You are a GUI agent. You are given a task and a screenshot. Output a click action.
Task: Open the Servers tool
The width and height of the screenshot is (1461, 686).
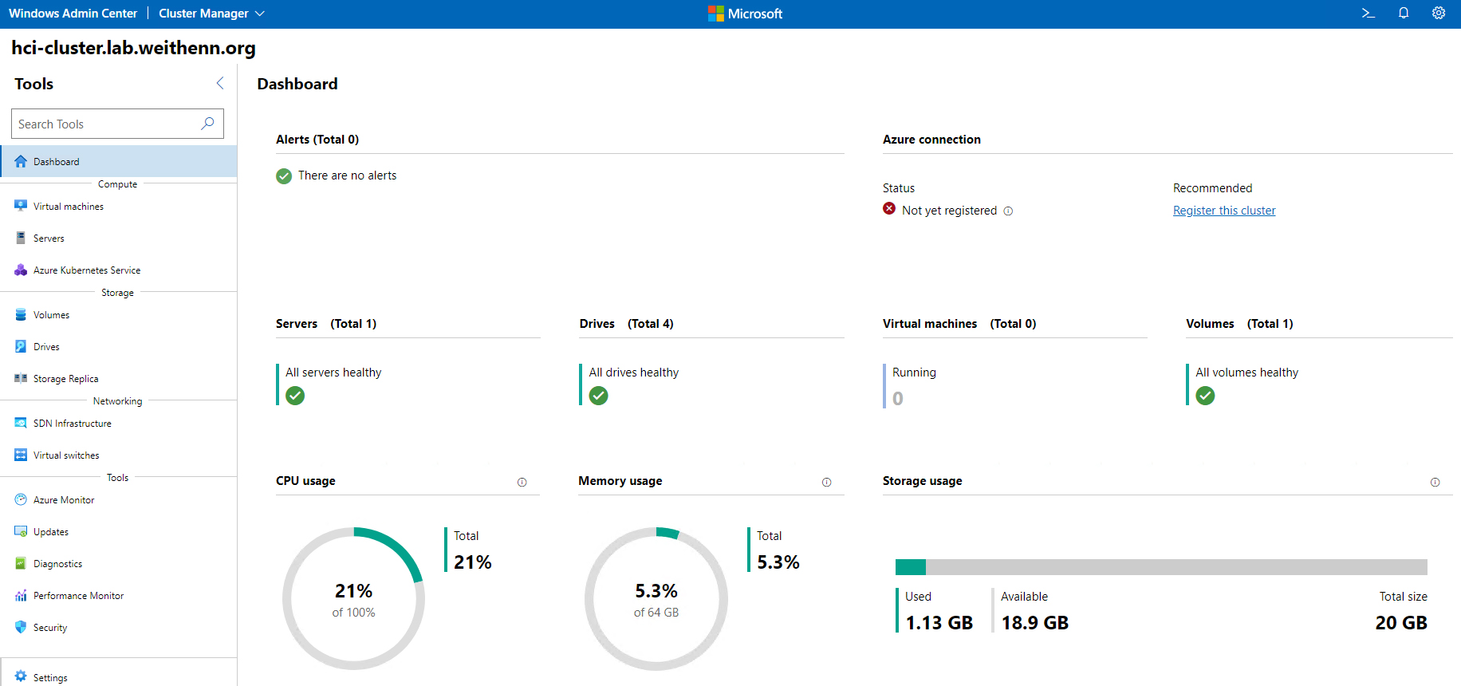point(119,238)
